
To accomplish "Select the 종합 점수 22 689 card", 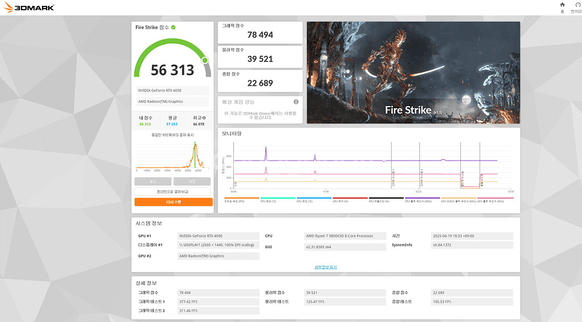I will point(260,81).
